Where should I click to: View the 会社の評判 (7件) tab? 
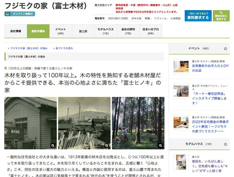[128, 31]
